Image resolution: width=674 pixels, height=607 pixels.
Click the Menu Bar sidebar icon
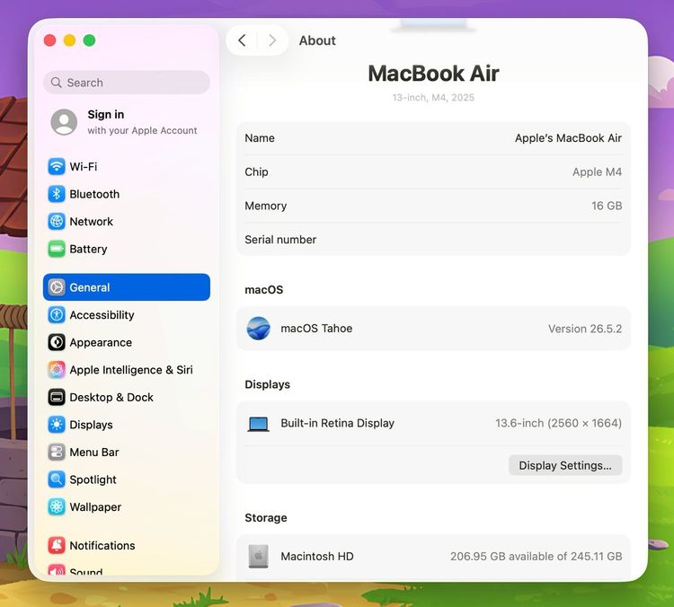click(57, 453)
